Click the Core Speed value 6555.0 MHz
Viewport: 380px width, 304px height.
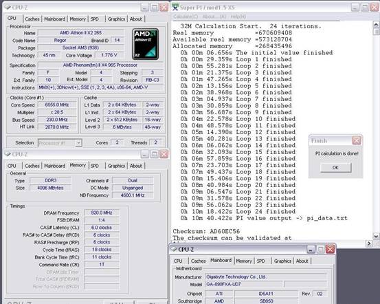[57, 105]
